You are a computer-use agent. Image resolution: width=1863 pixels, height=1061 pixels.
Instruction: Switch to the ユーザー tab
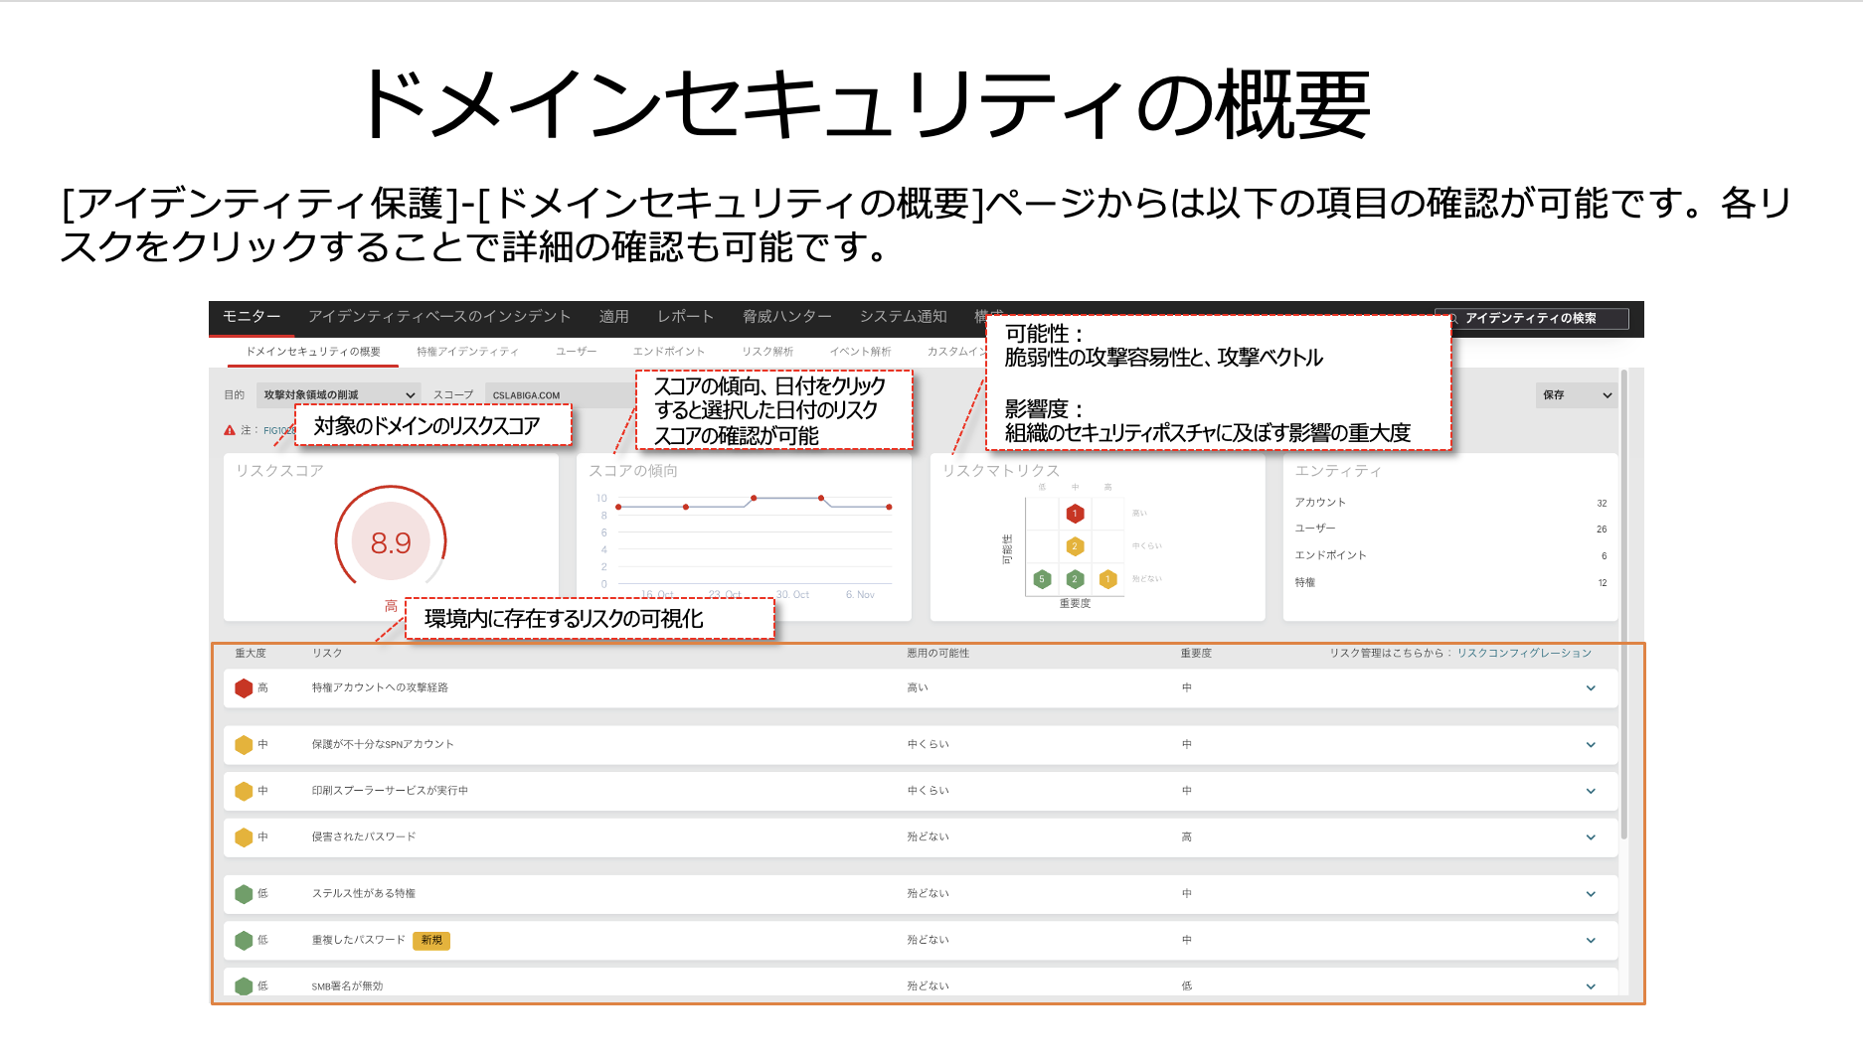tap(577, 352)
